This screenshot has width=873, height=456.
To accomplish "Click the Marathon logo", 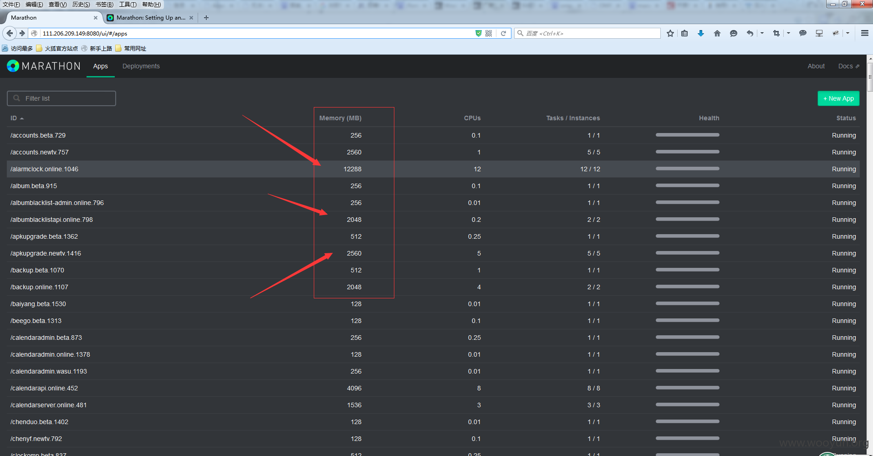I will click(44, 66).
